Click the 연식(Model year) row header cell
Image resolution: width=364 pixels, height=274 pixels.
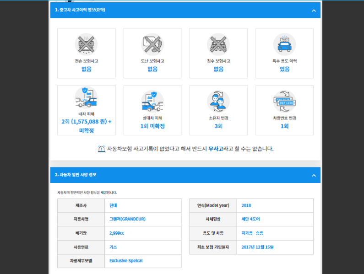213,205
